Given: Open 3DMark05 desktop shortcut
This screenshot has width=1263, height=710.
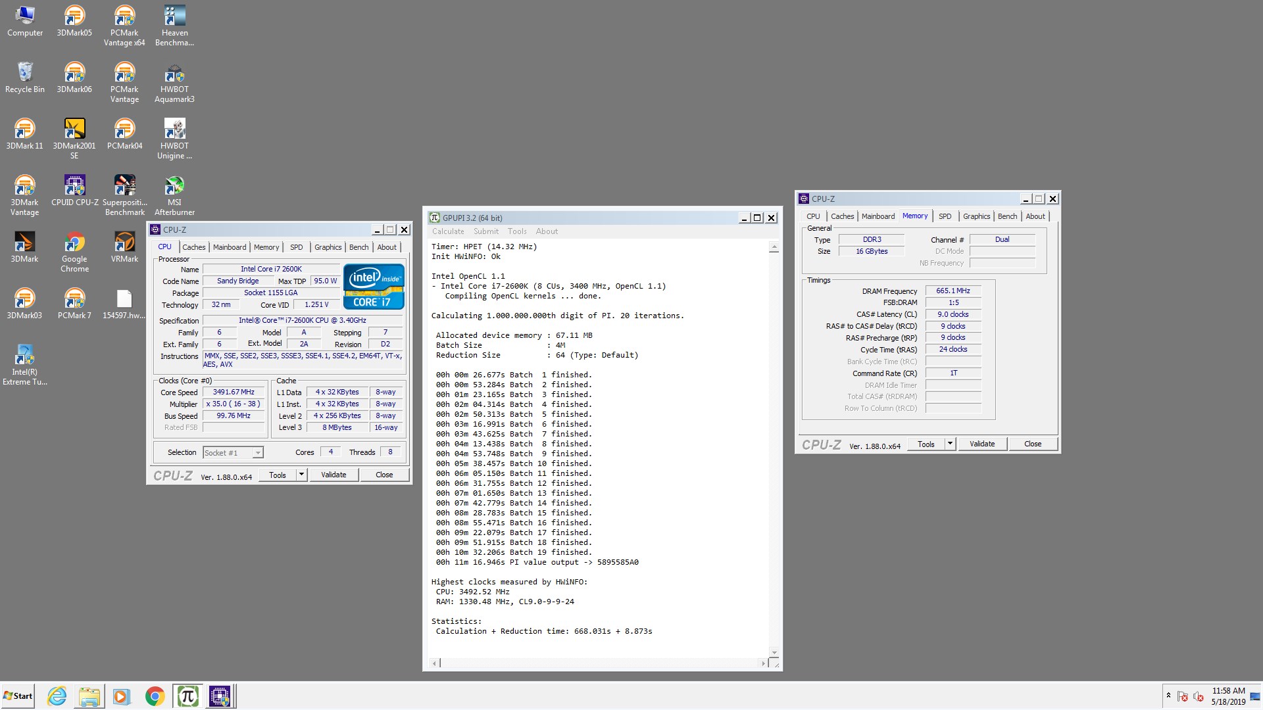Looking at the screenshot, I should pos(74,21).
